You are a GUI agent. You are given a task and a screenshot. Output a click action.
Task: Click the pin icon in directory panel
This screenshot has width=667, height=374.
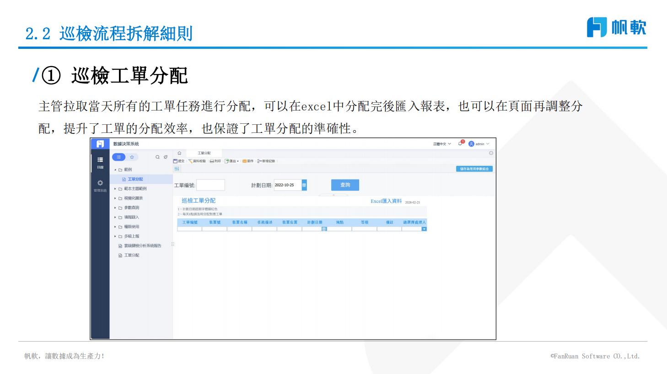pos(166,157)
